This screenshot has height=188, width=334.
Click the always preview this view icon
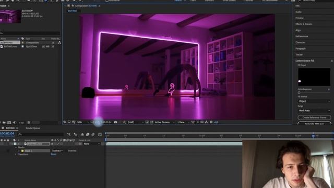coord(65,122)
